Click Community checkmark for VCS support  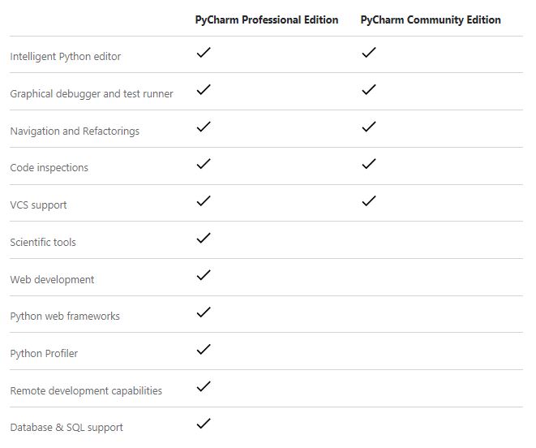pyautogui.click(x=369, y=200)
